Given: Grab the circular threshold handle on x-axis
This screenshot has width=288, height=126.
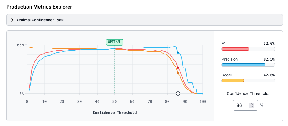Looking at the screenshot, I should tap(178, 93).
